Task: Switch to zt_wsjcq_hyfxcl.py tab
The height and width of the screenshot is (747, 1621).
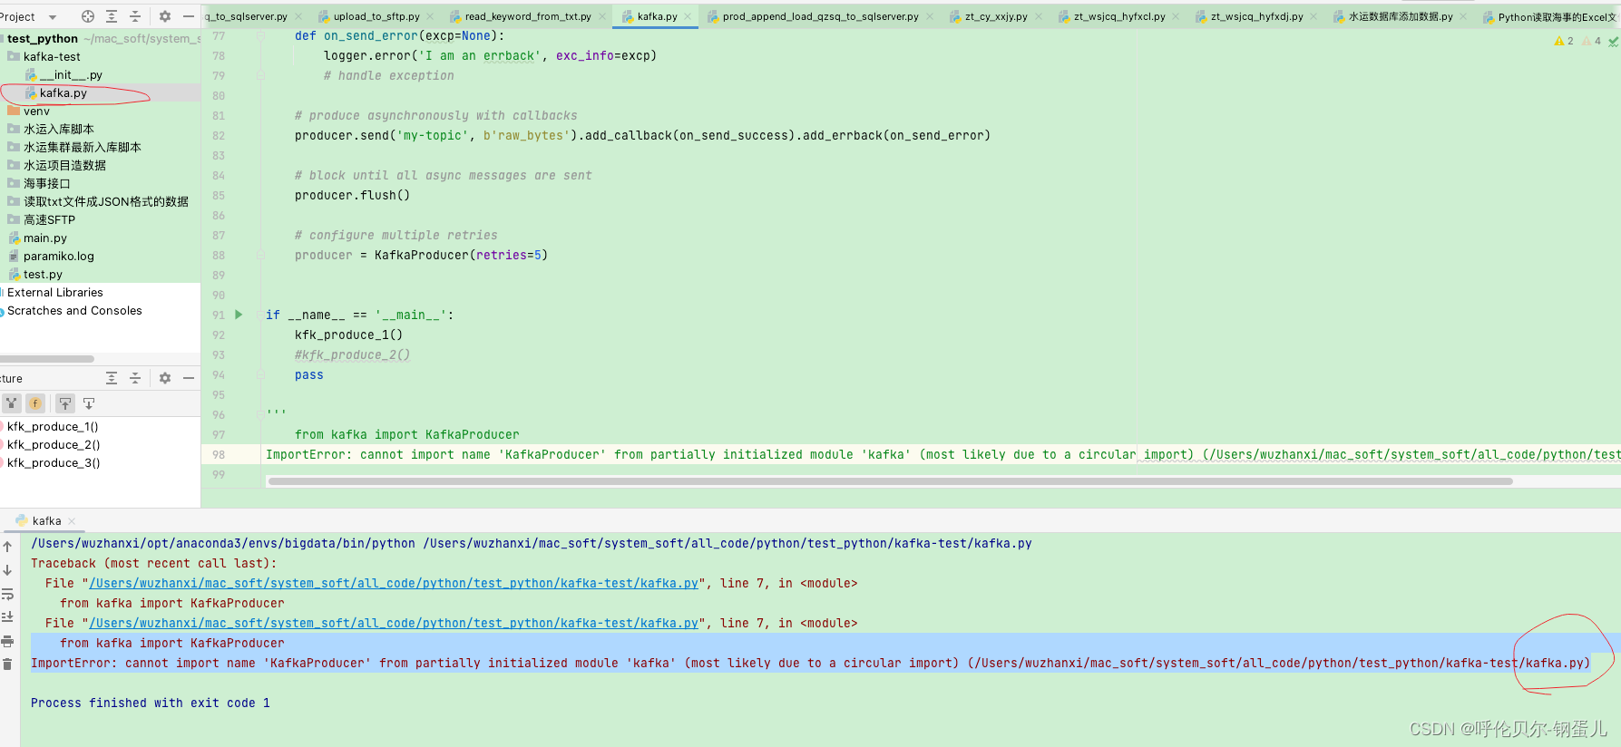Action: coord(1118,16)
